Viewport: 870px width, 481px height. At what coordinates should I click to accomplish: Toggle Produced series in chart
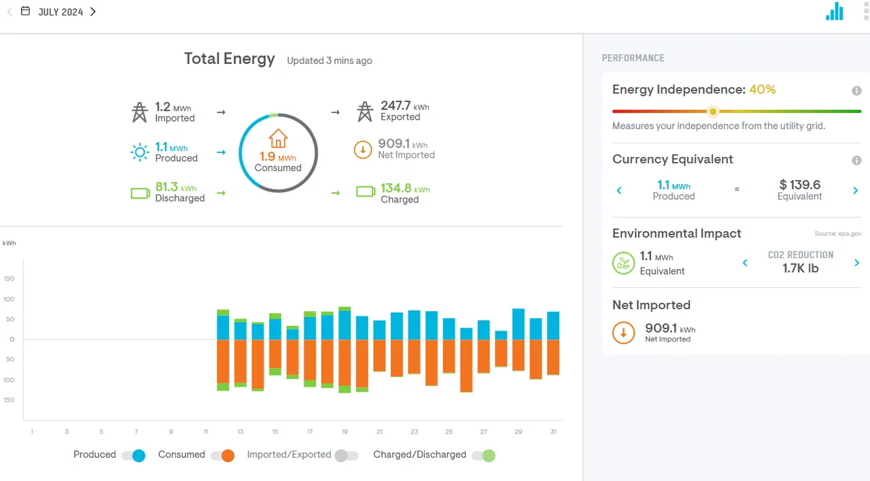133,455
